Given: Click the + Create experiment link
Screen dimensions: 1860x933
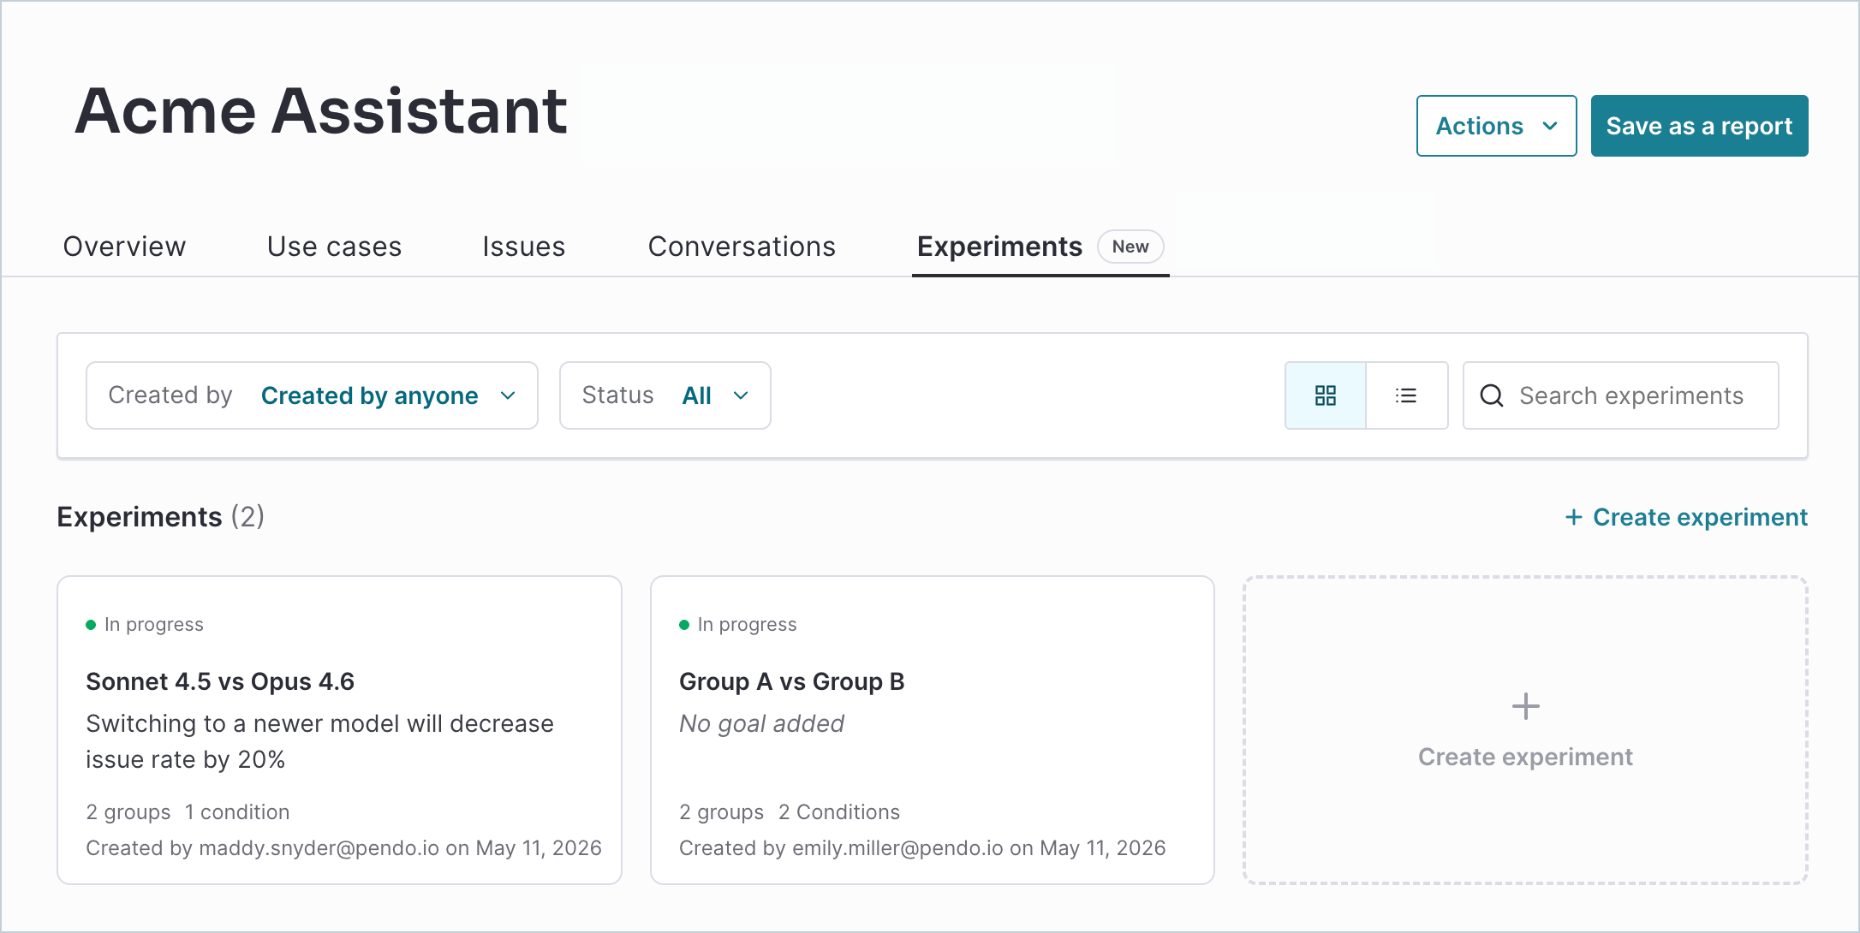Looking at the screenshot, I should tap(1685, 517).
